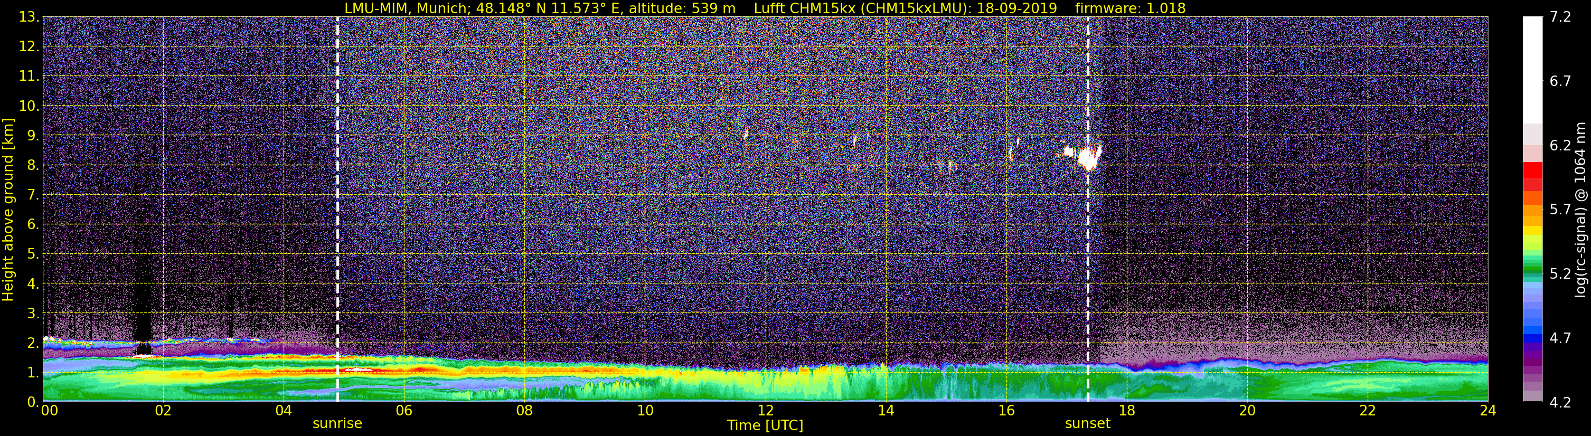
Task: Click the time axis tick '02'
Action: coord(163,411)
